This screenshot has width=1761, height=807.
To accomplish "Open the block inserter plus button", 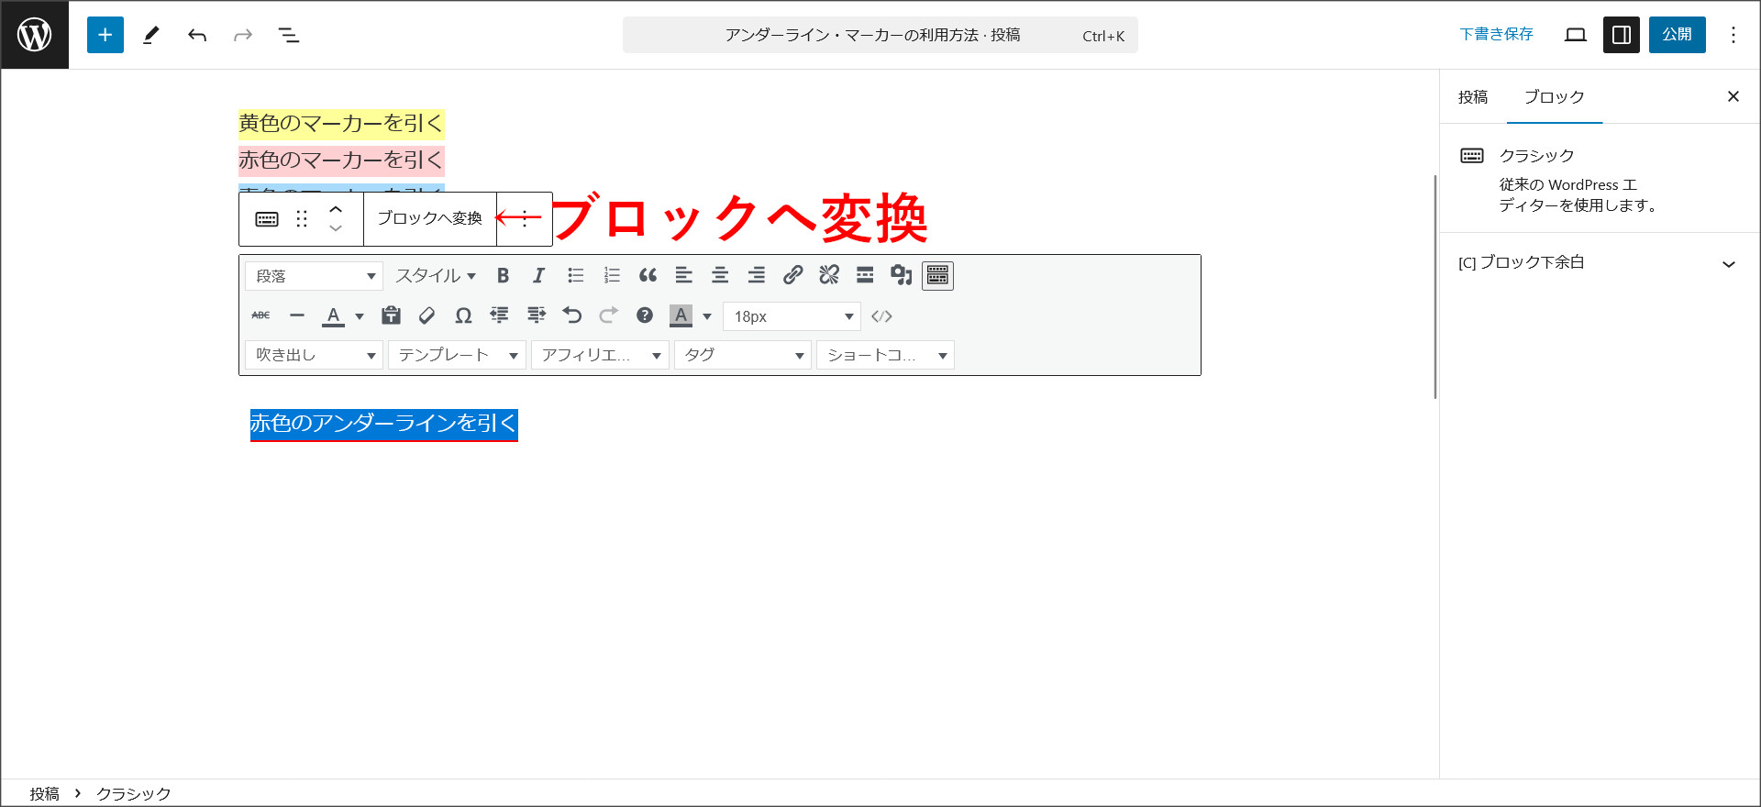I will 105,35.
